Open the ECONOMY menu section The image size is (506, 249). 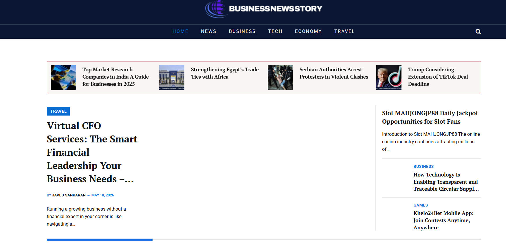308,31
